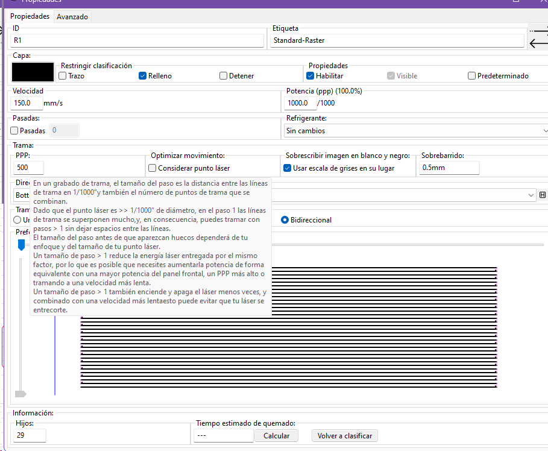
Task: Open the black layer color swatch
Action: pos(33,72)
